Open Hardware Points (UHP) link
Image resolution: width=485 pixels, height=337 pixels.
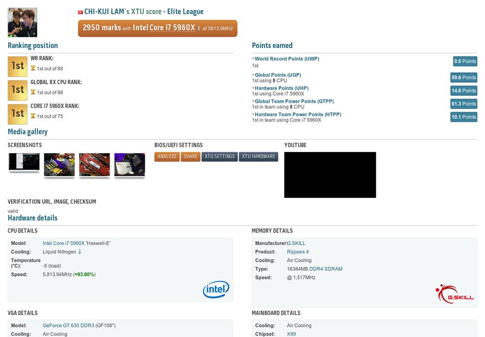281,88
